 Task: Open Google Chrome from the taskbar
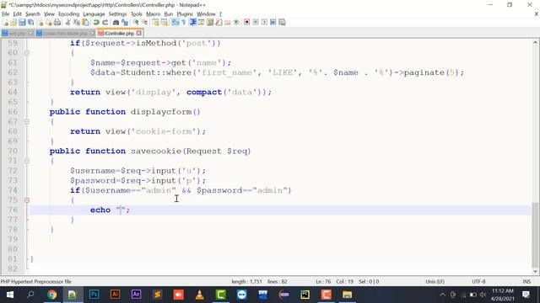[x=51, y=295]
